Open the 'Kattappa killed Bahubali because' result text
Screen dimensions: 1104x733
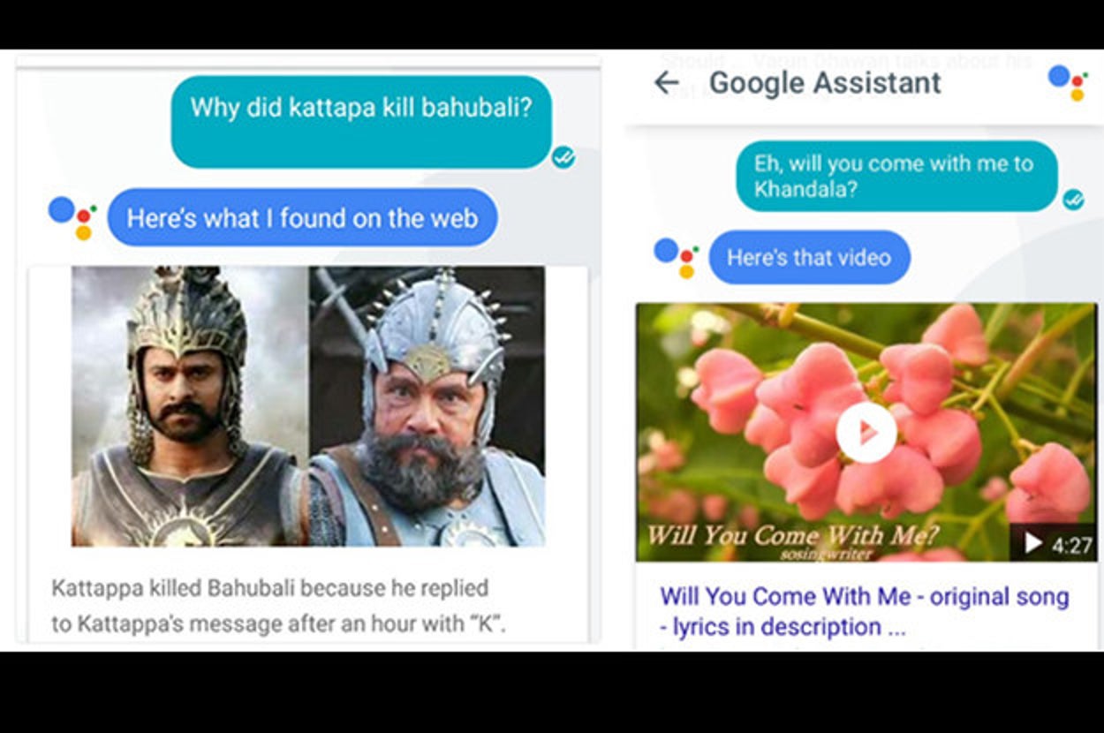[279, 606]
